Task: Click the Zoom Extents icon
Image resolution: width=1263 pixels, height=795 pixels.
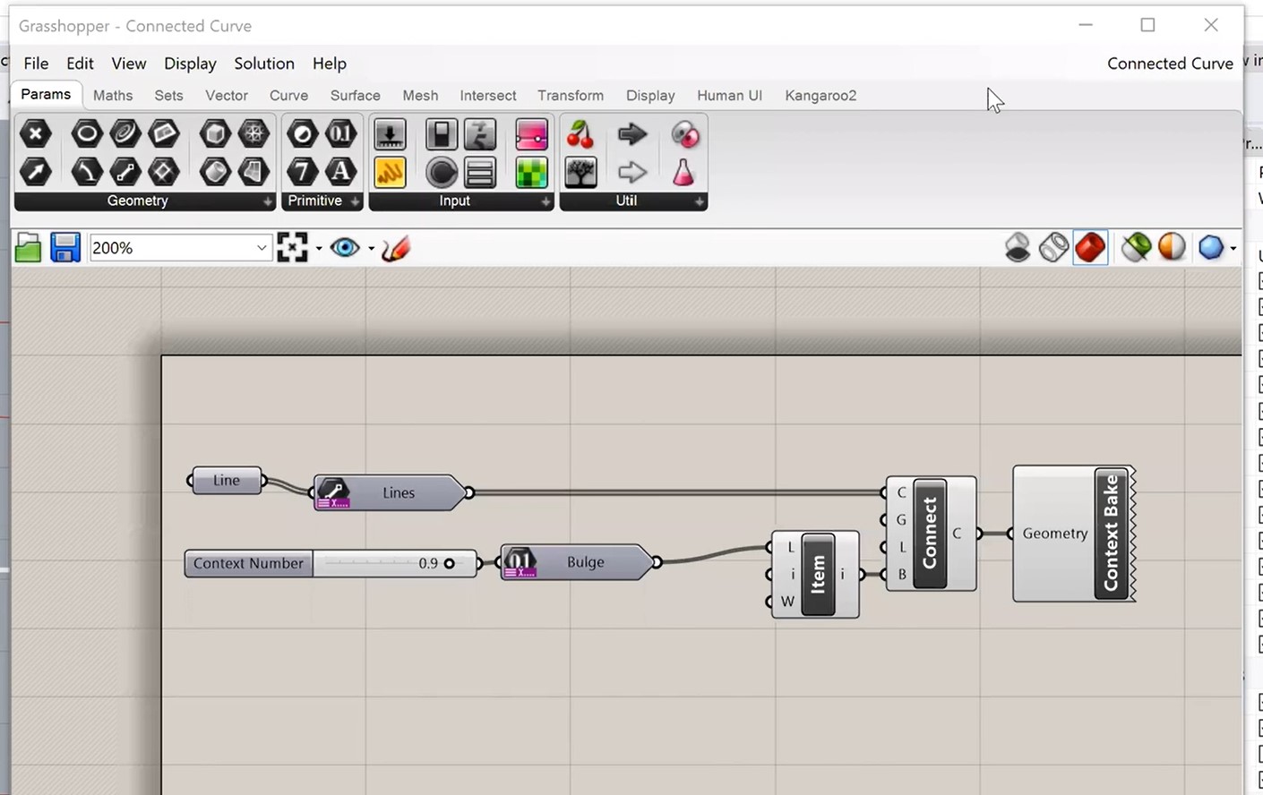Action: (x=292, y=247)
